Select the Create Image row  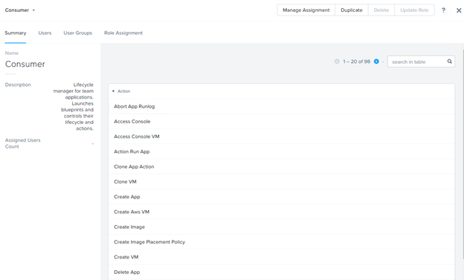281,227
